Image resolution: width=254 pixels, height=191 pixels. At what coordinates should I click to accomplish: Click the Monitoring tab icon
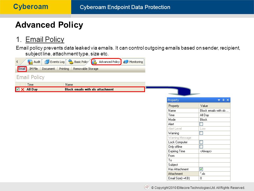(x=126, y=62)
